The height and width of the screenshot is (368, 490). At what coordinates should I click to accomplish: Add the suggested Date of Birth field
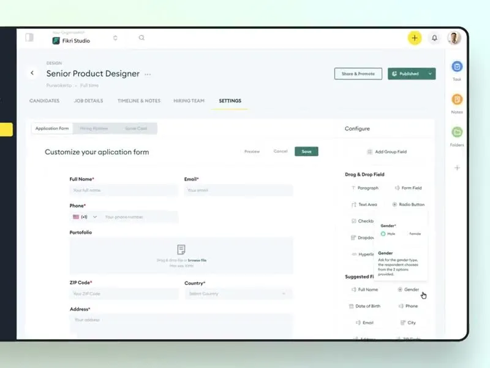pyautogui.click(x=364, y=306)
